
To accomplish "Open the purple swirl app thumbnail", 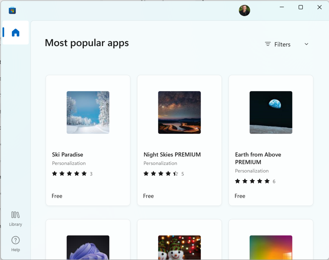I will pos(88,247).
